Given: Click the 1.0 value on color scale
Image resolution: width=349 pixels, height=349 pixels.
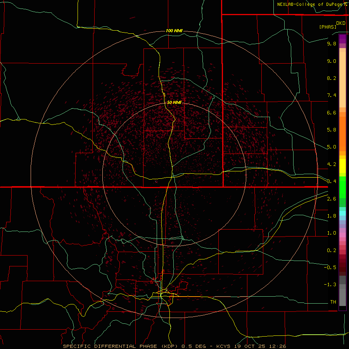Looking at the screenshot, I should click(332, 233).
